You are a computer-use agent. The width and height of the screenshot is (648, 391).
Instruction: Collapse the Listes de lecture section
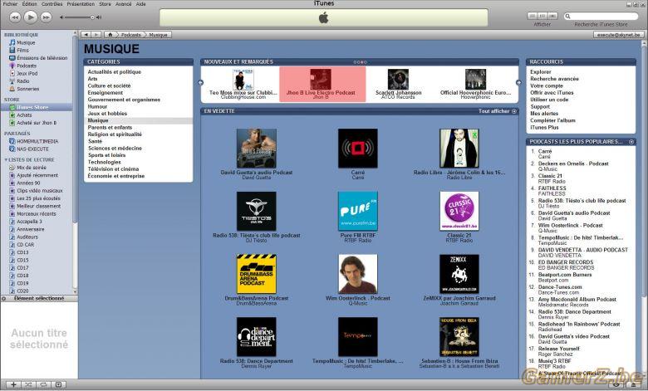[x=5, y=159]
